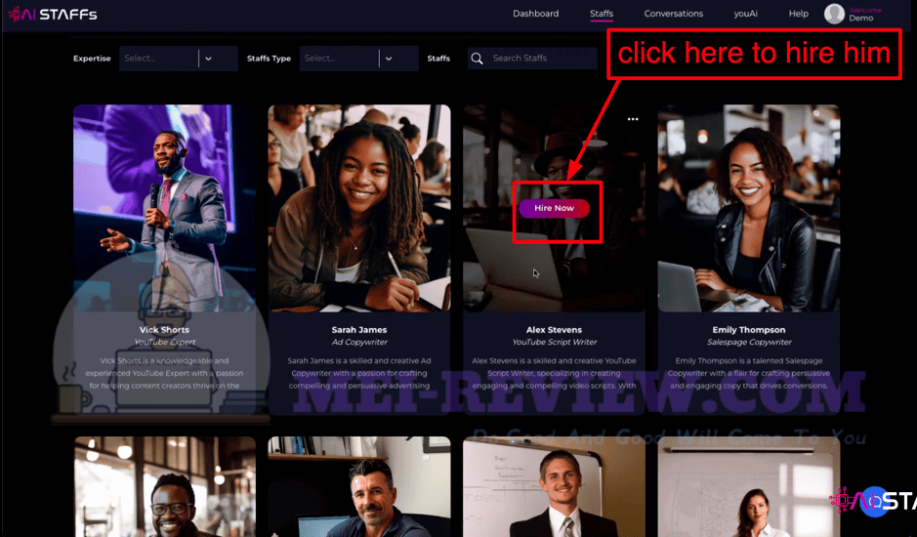Click the Sarah James name

point(359,330)
